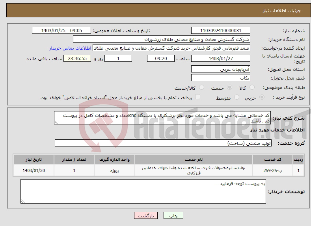
Task: Click the city field تکاب
Action: pos(221,78)
